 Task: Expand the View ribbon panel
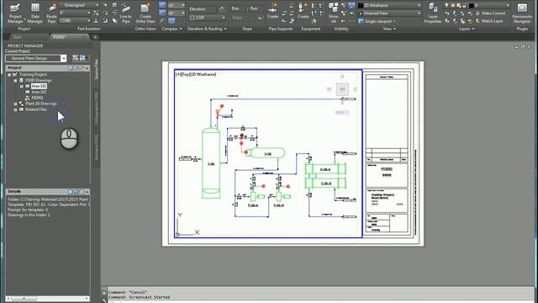(389, 29)
